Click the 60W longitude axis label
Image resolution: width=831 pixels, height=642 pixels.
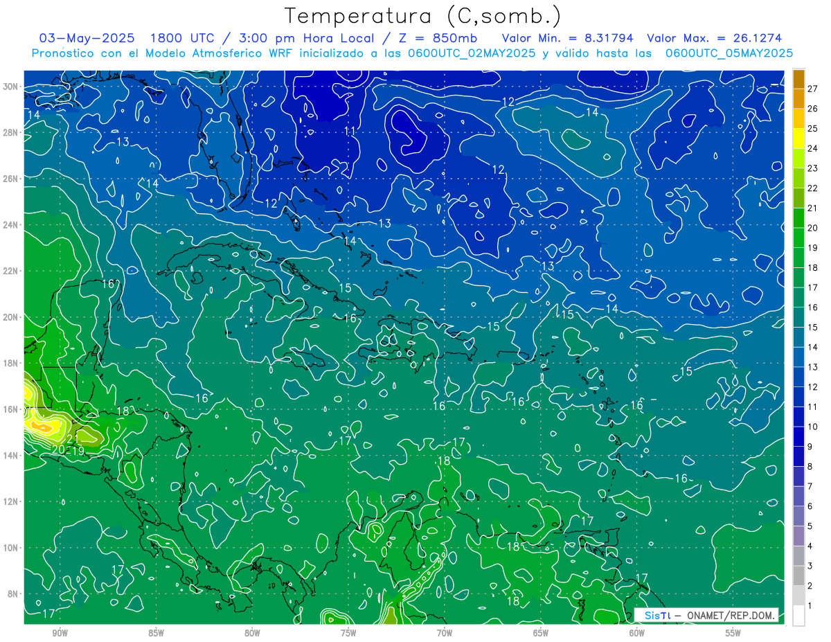point(637,633)
